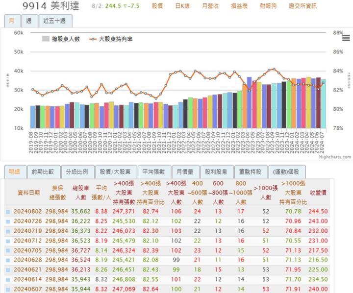Image resolution: width=353 pixels, height=293 pixels.
Task: Toggle the 總股東人數 legend series
Action: coord(61,39)
